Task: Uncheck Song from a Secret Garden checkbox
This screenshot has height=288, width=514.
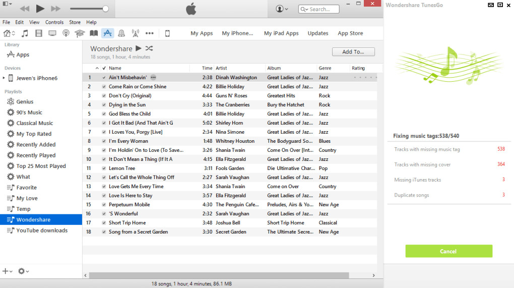Action: click(x=104, y=232)
